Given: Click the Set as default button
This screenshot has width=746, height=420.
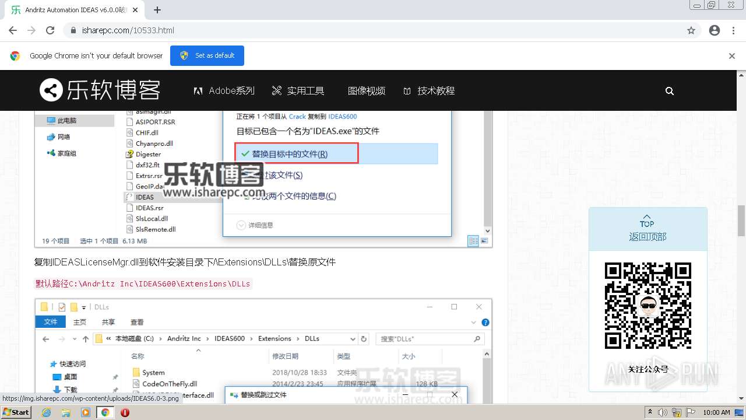Looking at the screenshot, I should tap(207, 55).
